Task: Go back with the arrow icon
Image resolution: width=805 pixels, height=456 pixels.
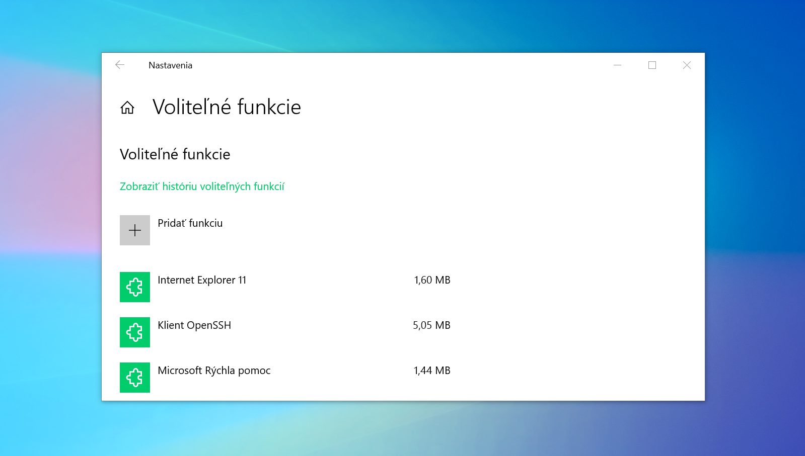Action: 120,65
